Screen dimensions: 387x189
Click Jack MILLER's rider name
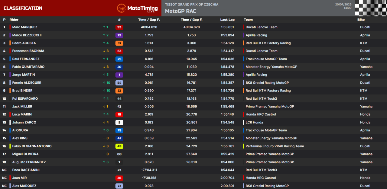[22, 107]
